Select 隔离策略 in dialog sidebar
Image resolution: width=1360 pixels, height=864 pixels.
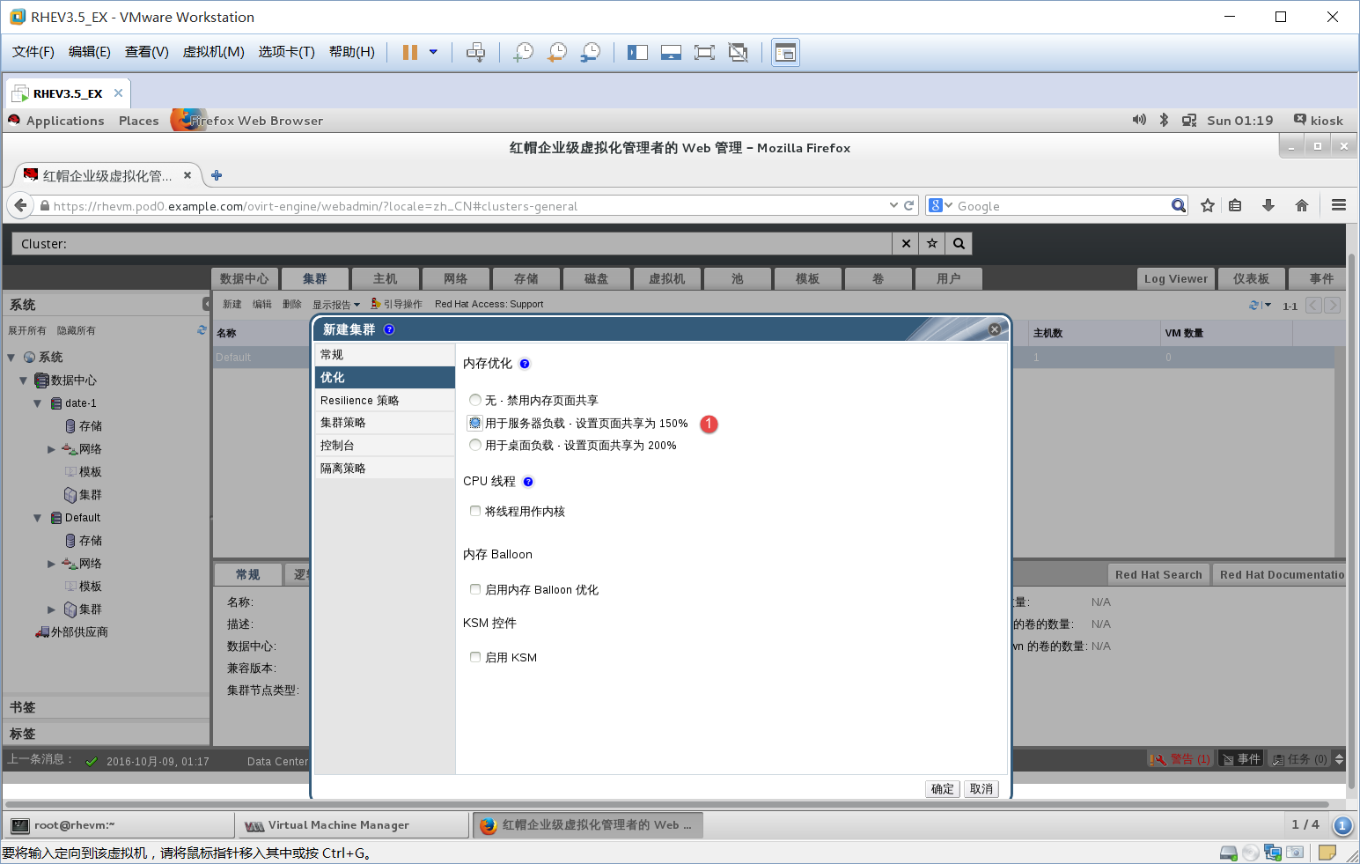point(385,469)
